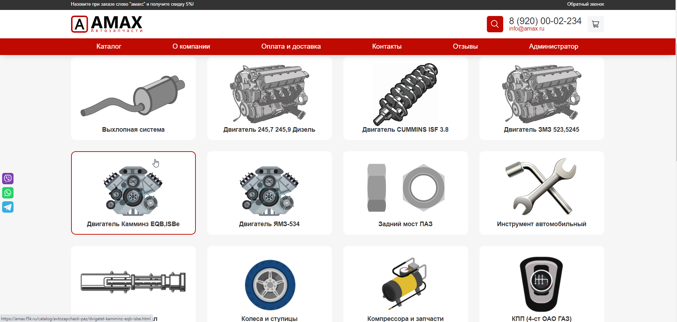
Task: Open Двигатель ЯМЗ-534 title
Action: (x=269, y=224)
